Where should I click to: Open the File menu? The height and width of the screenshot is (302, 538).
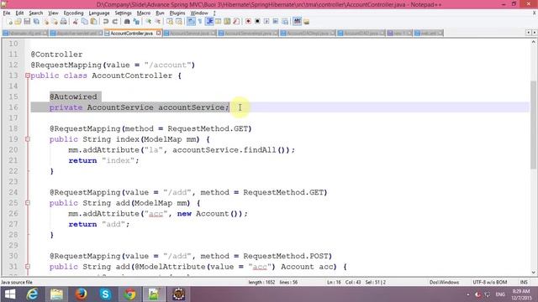pyautogui.click(x=7, y=13)
